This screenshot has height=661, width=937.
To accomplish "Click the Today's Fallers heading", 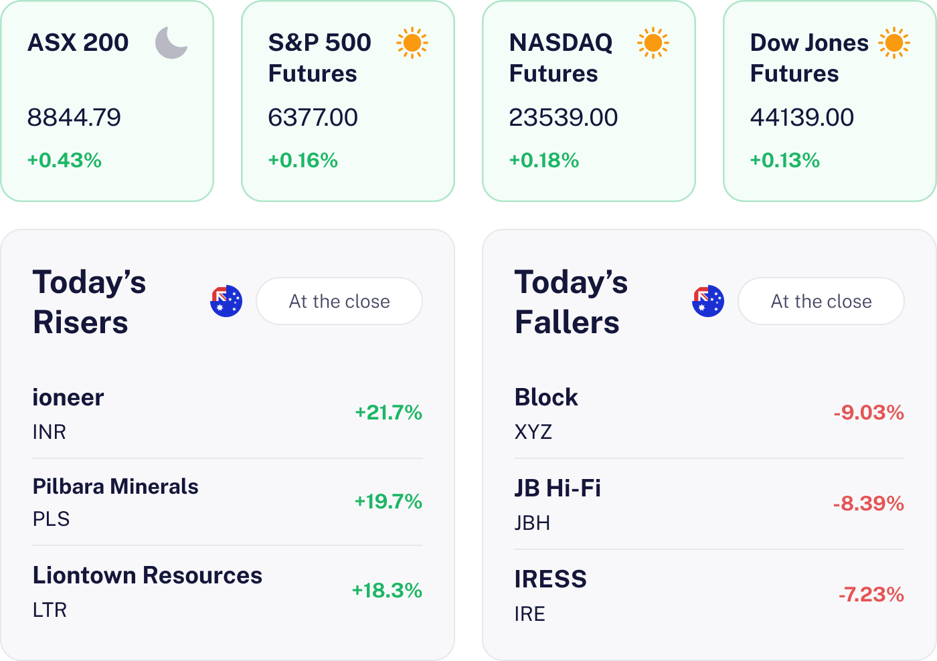I will pyautogui.click(x=571, y=302).
